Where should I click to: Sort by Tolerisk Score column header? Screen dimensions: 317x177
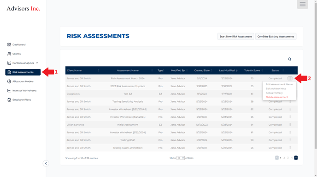pos(252,71)
